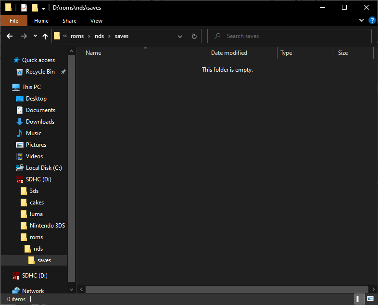
Task: Click the saves breadcrumb in address bar
Action: point(122,36)
